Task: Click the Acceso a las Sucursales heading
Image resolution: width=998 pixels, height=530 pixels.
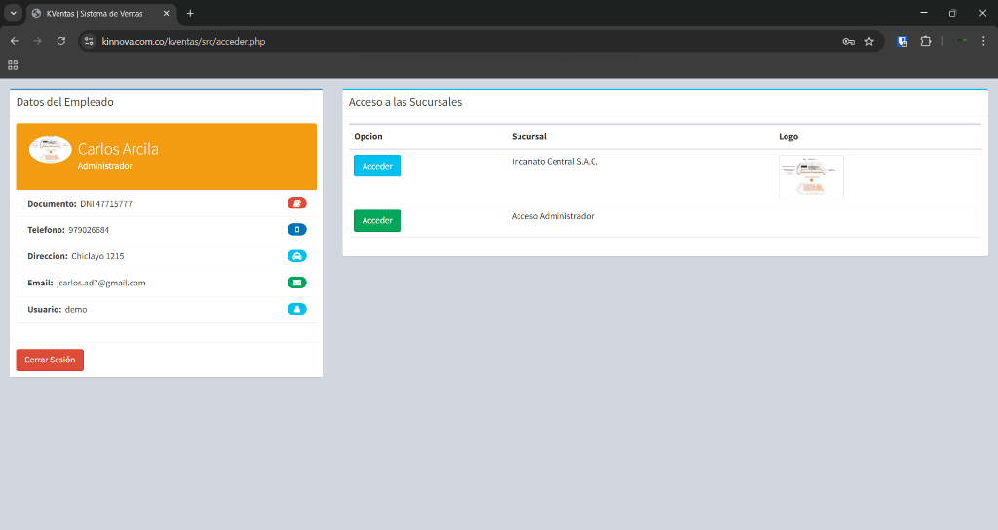Action: click(x=404, y=102)
